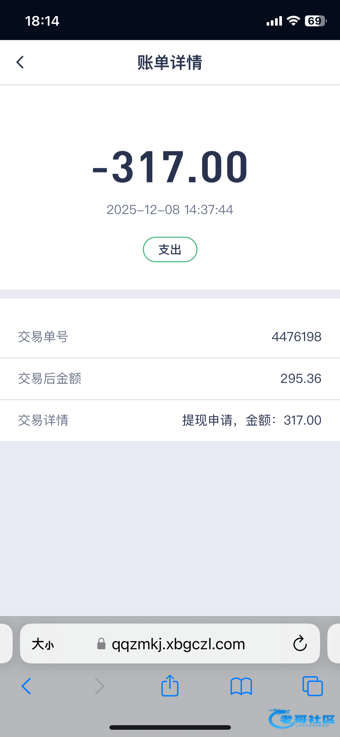Tap the 账单详情 page title
This screenshot has width=340, height=737.
tap(170, 63)
